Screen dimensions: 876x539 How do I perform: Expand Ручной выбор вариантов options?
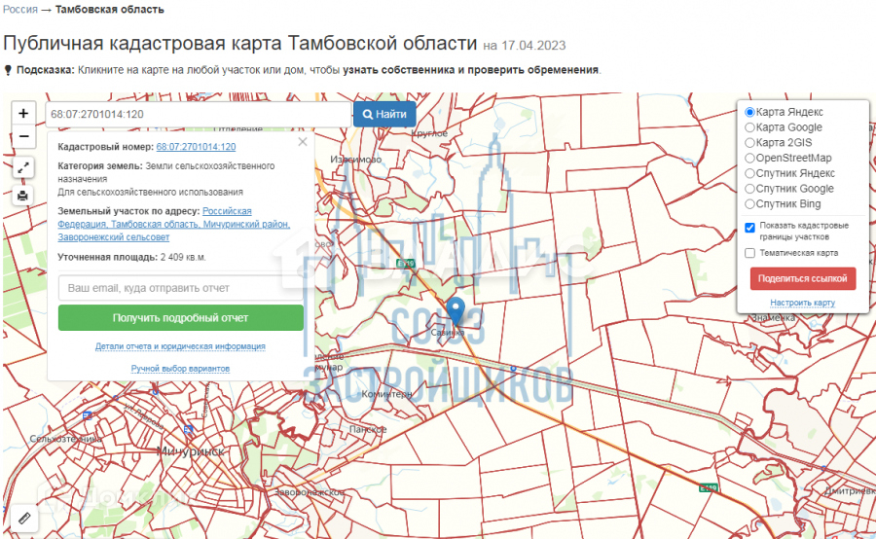(x=180, y=369)
